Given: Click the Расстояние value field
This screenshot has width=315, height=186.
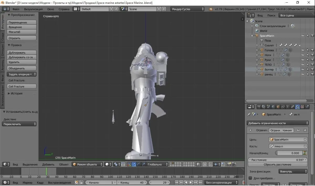Looking at the screenshot, I should (x=277, y=160).
